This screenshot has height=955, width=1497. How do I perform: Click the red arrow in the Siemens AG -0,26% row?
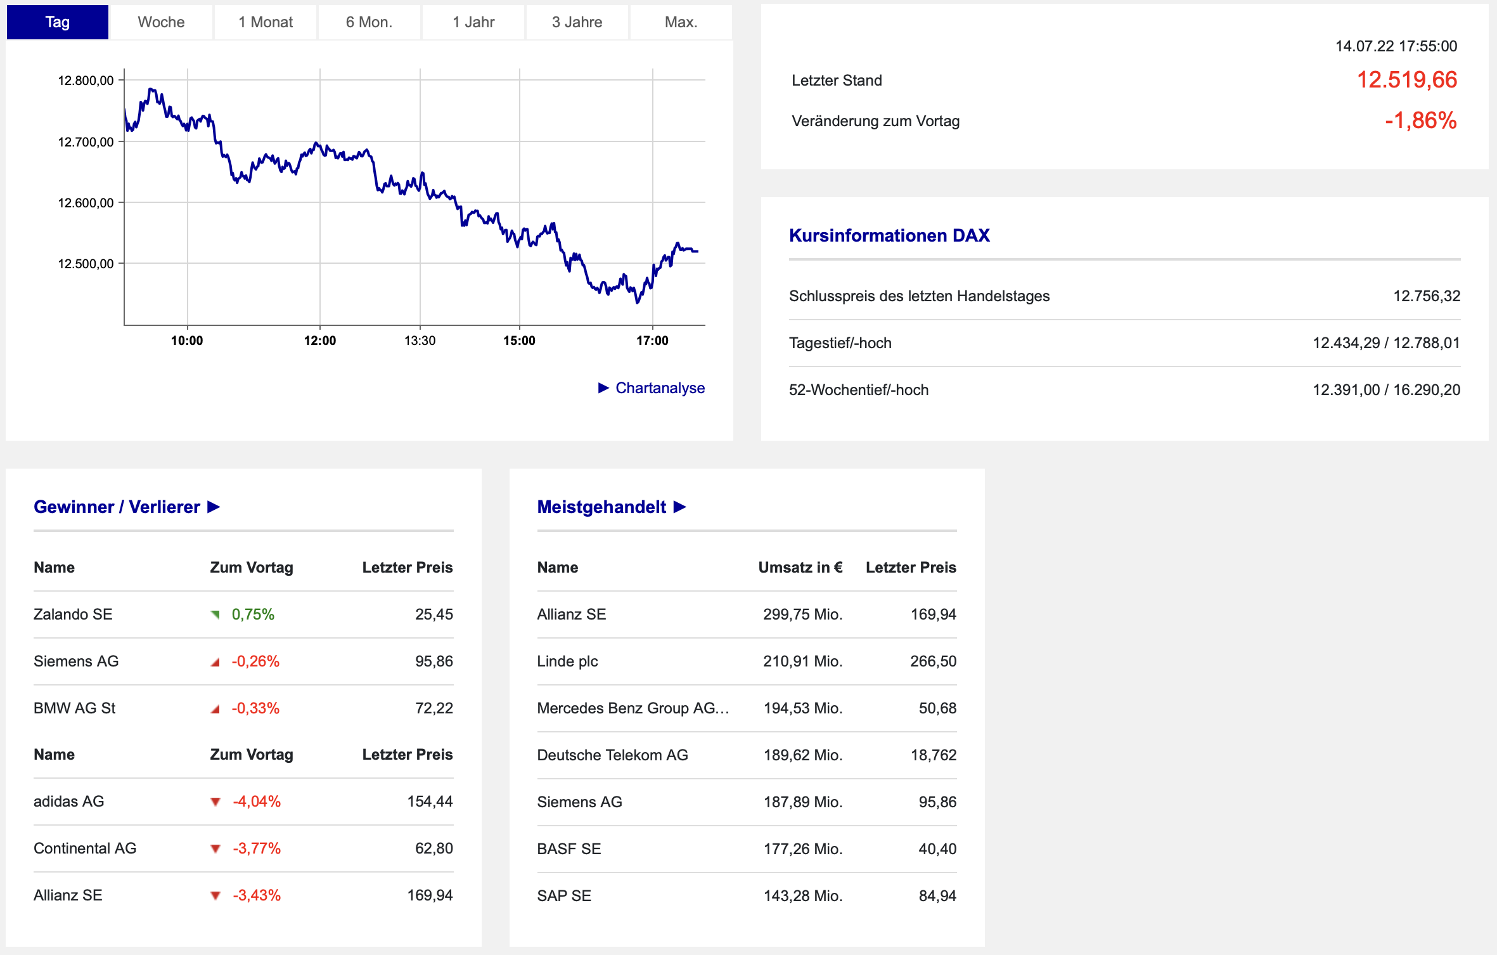215,662
